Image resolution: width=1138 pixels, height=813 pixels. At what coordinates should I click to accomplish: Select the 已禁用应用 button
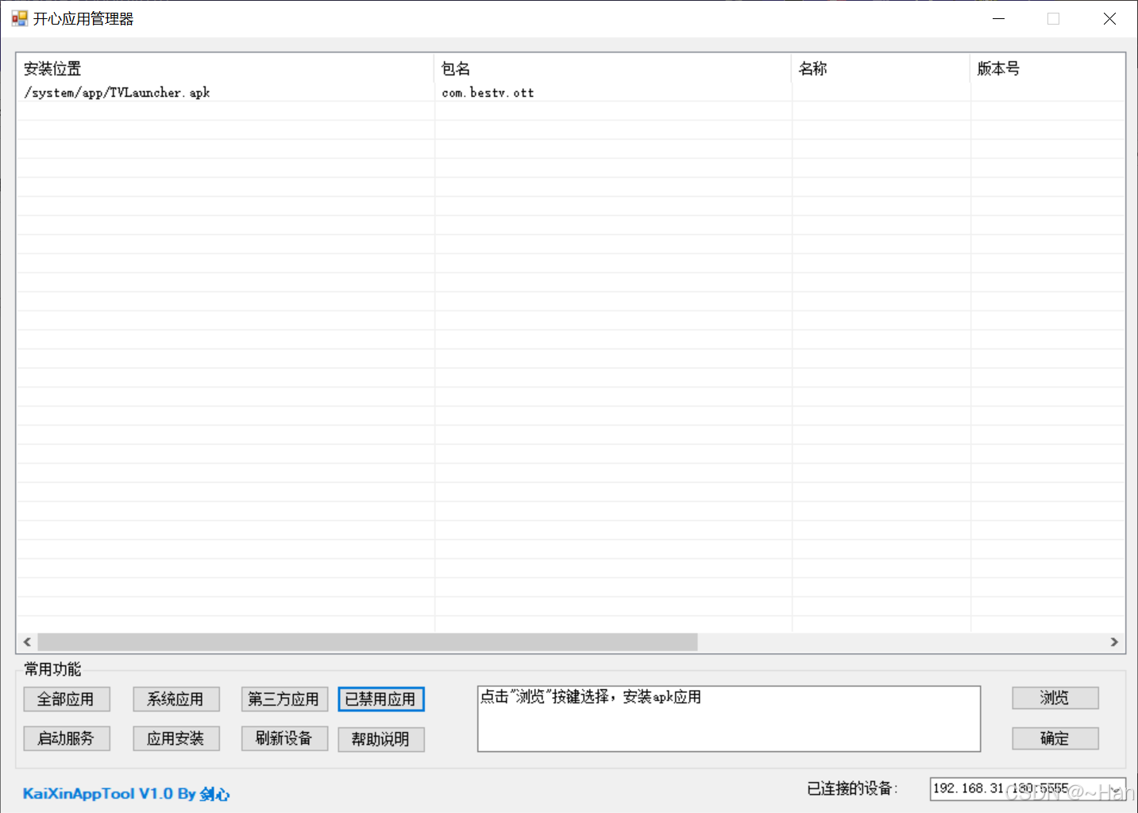(x=381, y=699)
